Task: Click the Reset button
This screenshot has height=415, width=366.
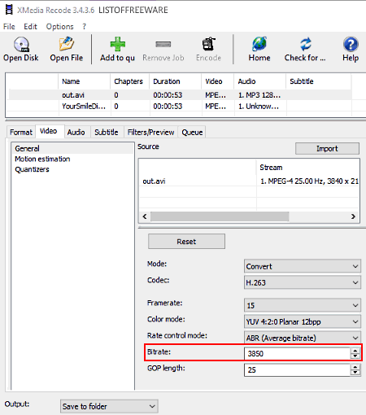Action: point(186,242)
